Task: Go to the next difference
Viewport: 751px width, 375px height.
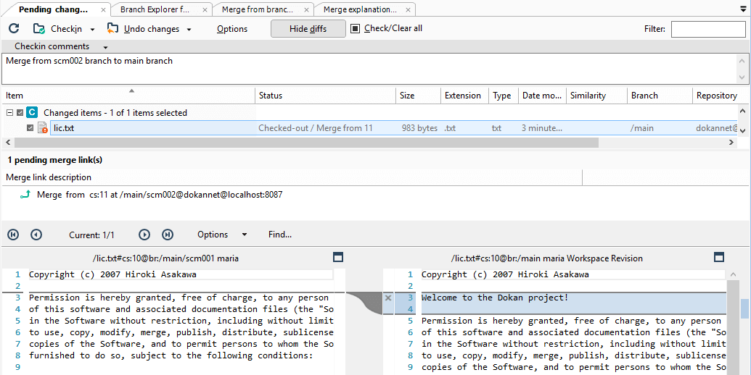Action: coord(144,235)
